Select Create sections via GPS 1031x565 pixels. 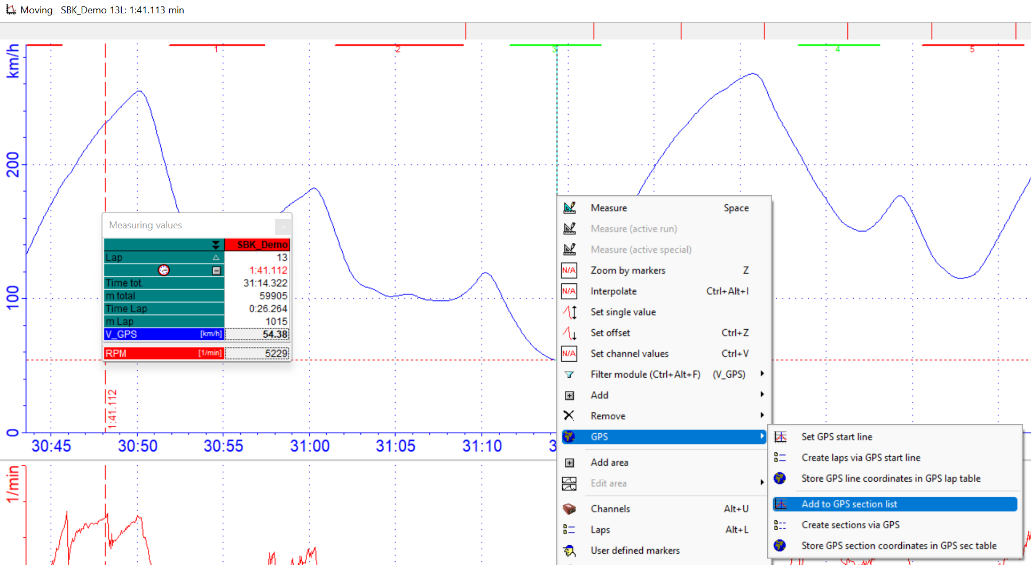click(x=851, y=525)
